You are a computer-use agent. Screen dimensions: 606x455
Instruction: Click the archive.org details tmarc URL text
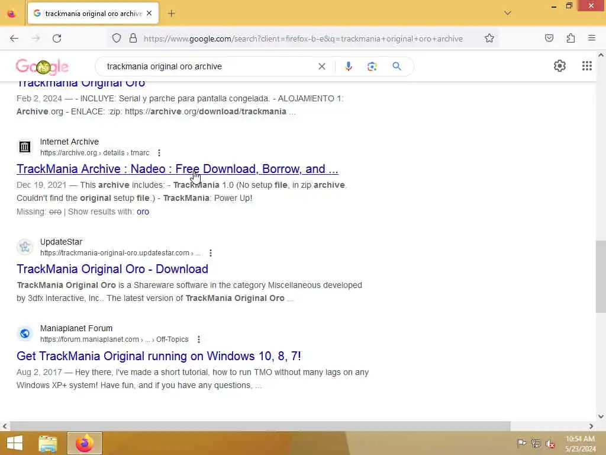tap(95, 153)
